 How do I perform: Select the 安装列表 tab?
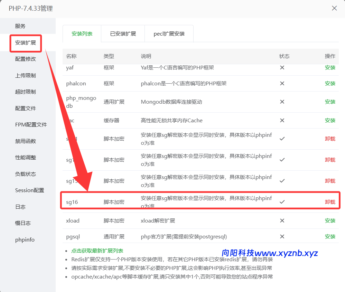[82, 33]
